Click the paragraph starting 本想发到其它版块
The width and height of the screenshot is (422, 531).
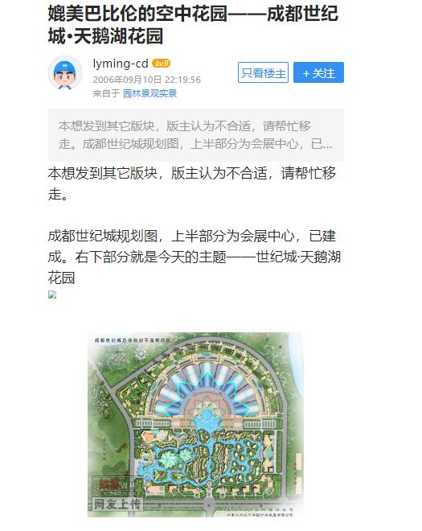(x=191, y=183)
